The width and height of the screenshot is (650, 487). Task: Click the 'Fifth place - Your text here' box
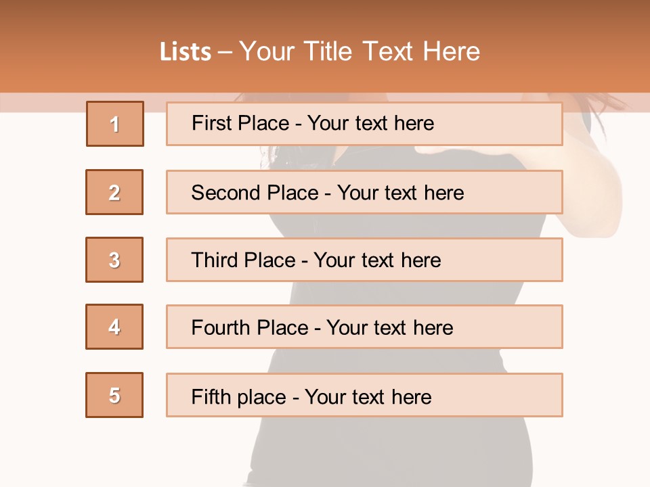[x=364, y=395]
